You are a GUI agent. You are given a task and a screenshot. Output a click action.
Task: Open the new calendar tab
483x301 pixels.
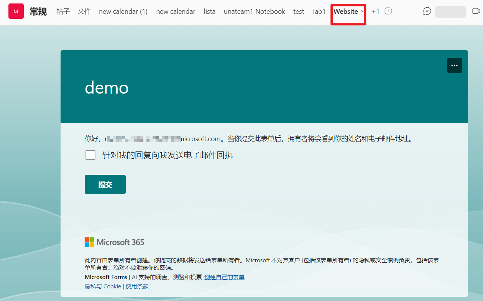pyautogui.click(x=176, y=12)
